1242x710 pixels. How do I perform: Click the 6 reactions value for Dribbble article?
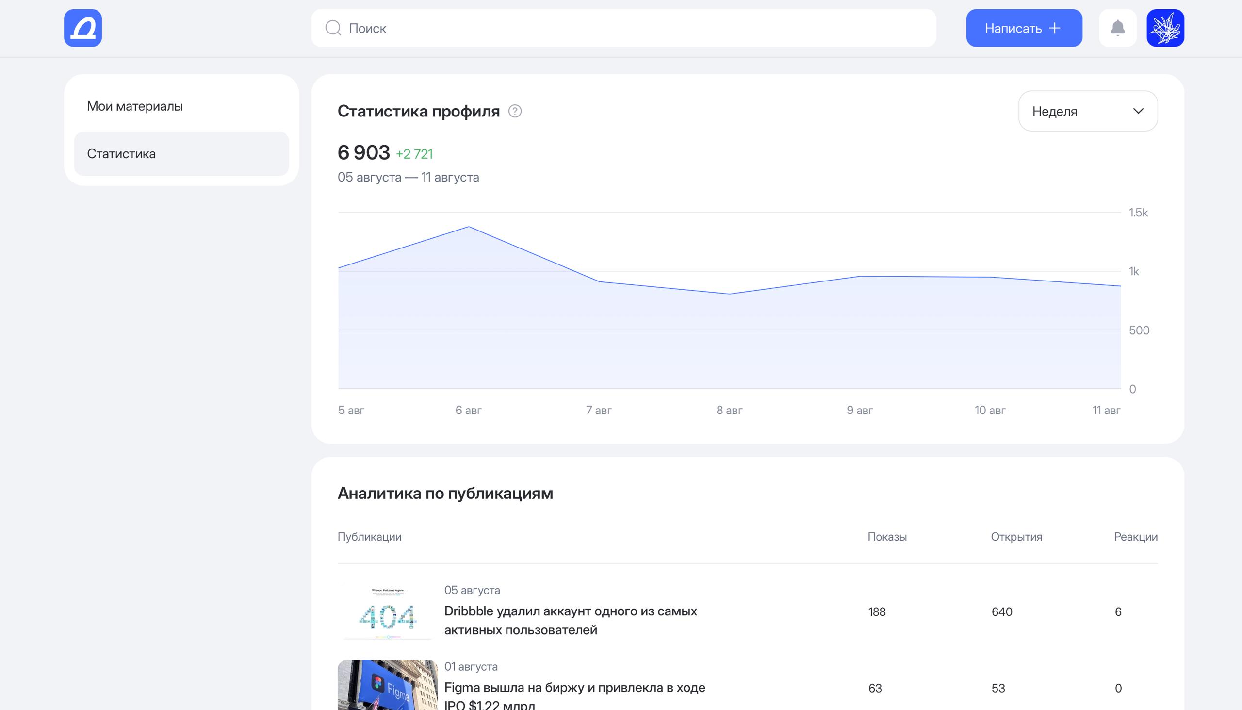coord(1118,611)
